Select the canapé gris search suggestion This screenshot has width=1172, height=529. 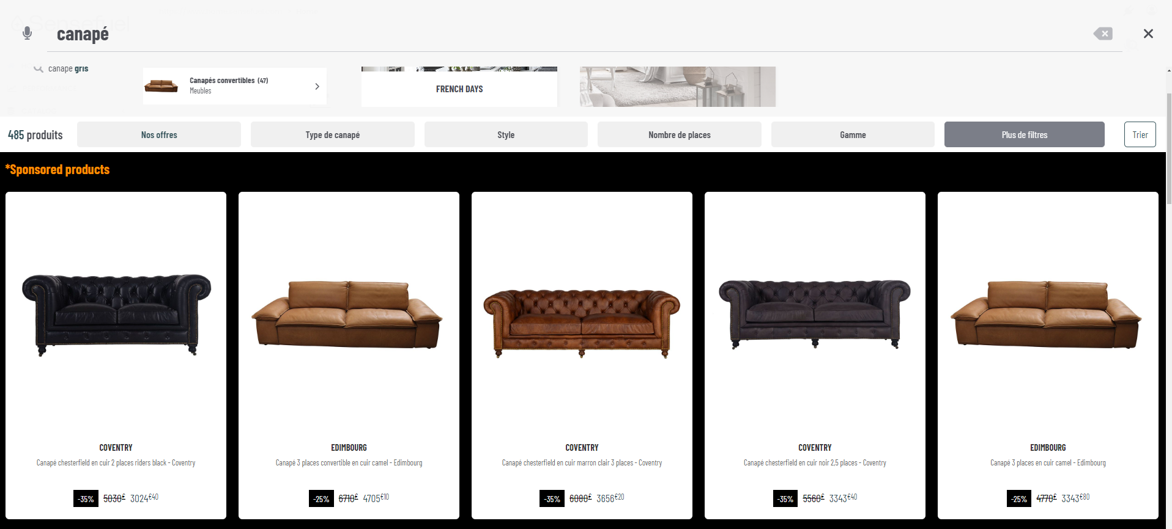[69, 68]
